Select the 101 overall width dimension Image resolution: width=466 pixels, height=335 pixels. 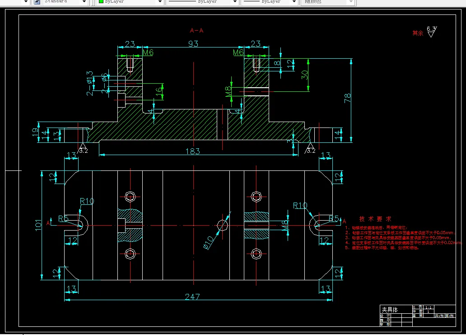tap(38, 225)
